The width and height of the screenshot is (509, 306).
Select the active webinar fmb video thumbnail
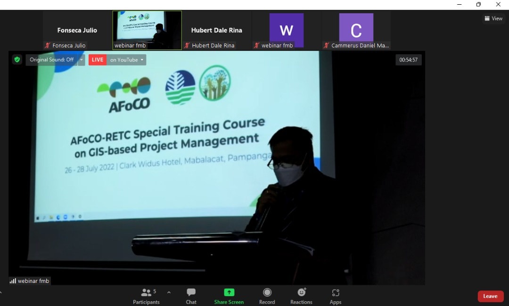coord(147,30)
